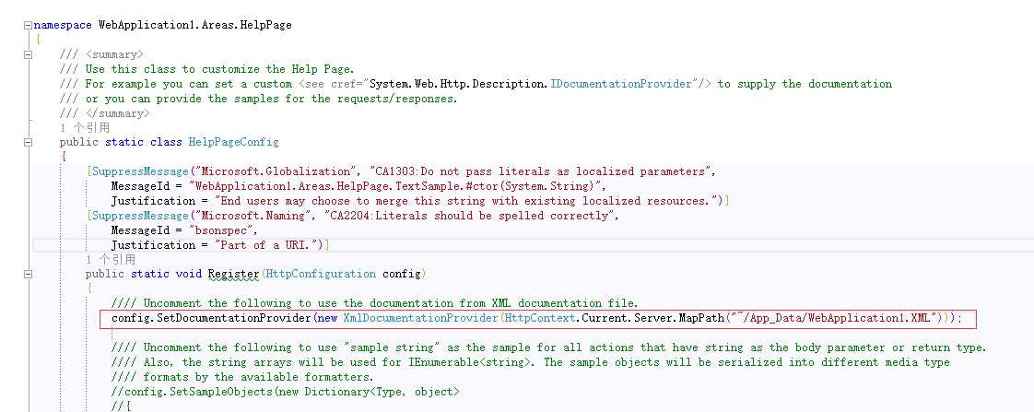Click the "formats by the available formatters" comment
Viewport: 1034px width, 412px height.
(242, 377)
